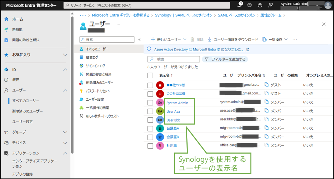Open the System Admin user link
This screenshot has height=179, width=334.
pos(177,103)
